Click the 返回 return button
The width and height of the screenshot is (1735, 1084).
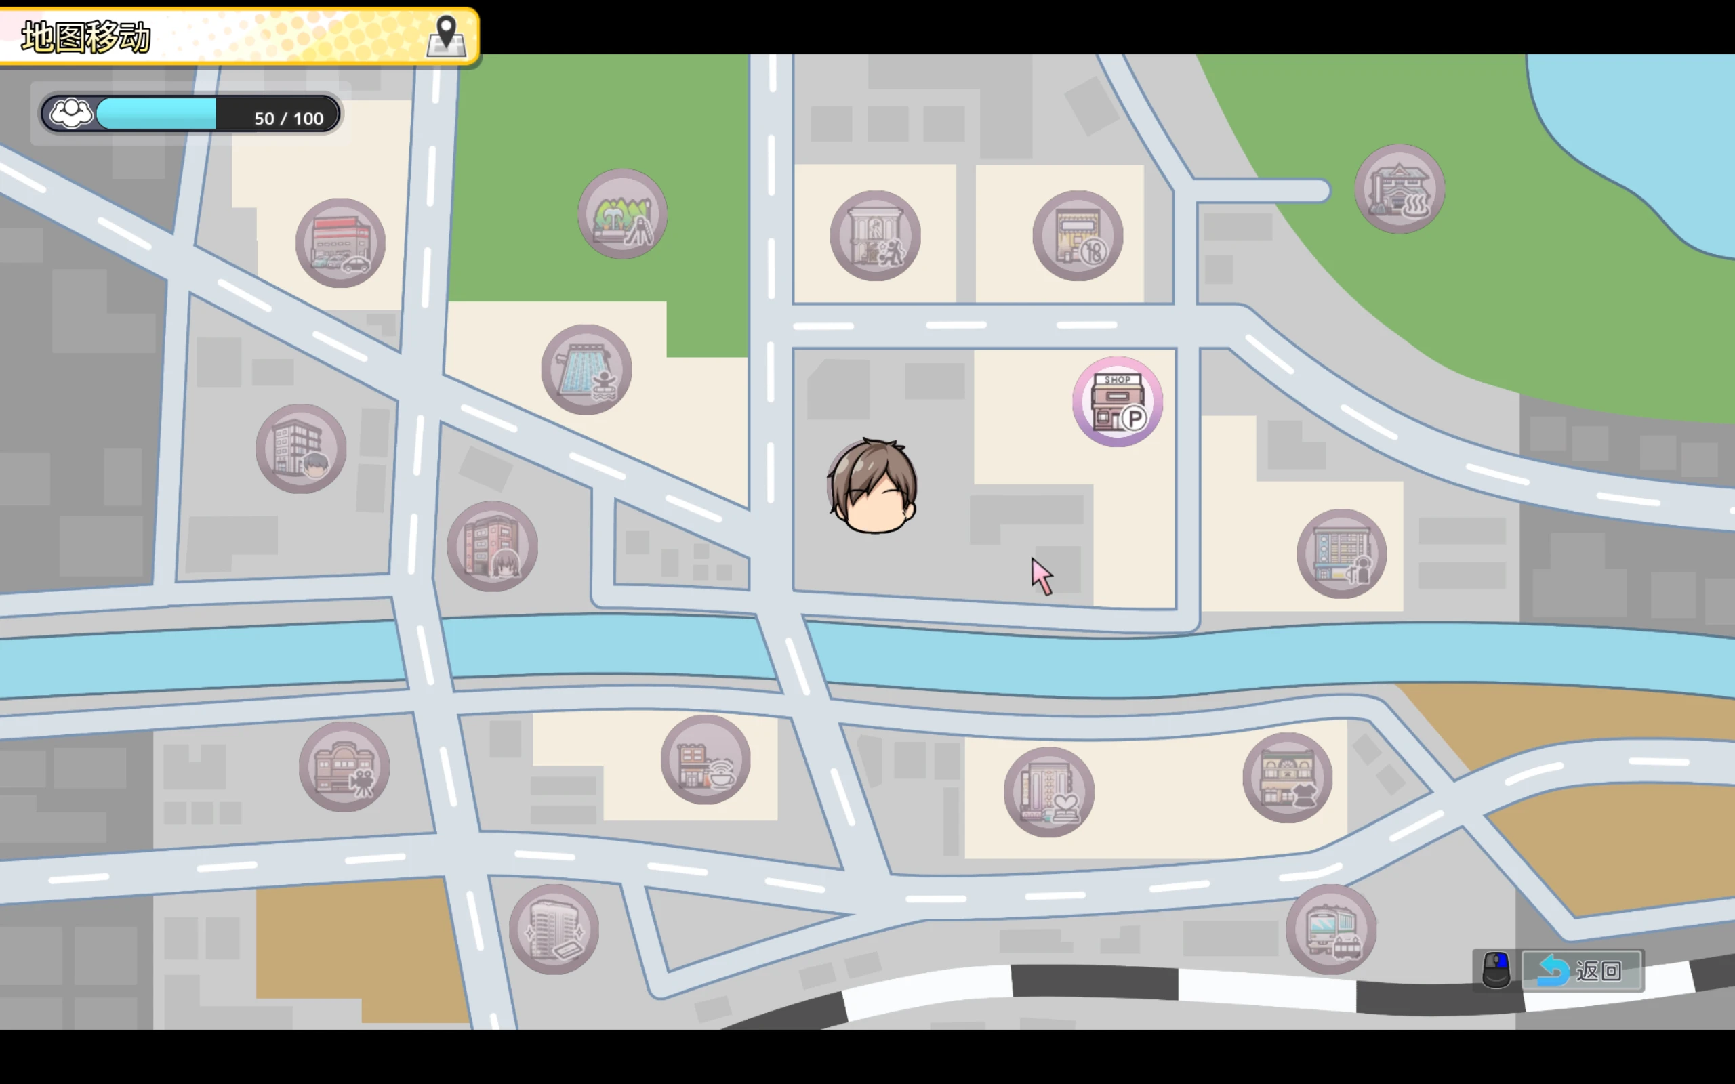1583,971
